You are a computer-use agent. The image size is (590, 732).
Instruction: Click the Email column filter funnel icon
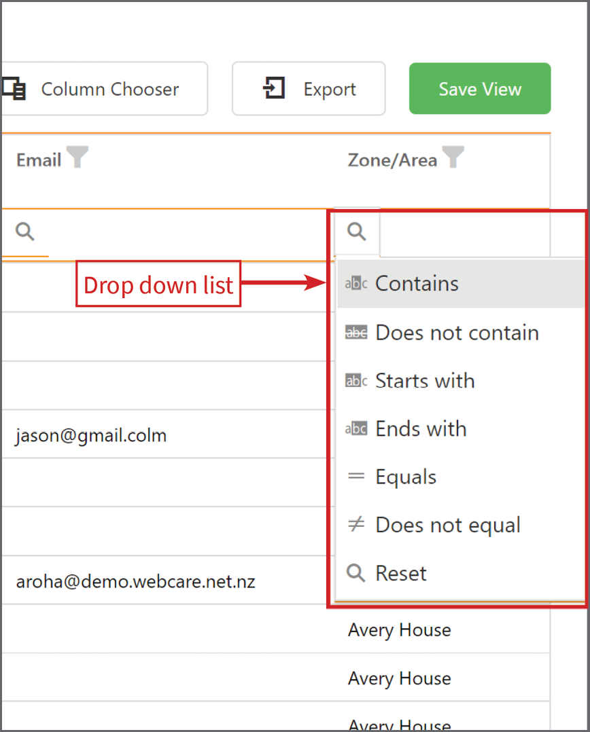click(77, 157)
